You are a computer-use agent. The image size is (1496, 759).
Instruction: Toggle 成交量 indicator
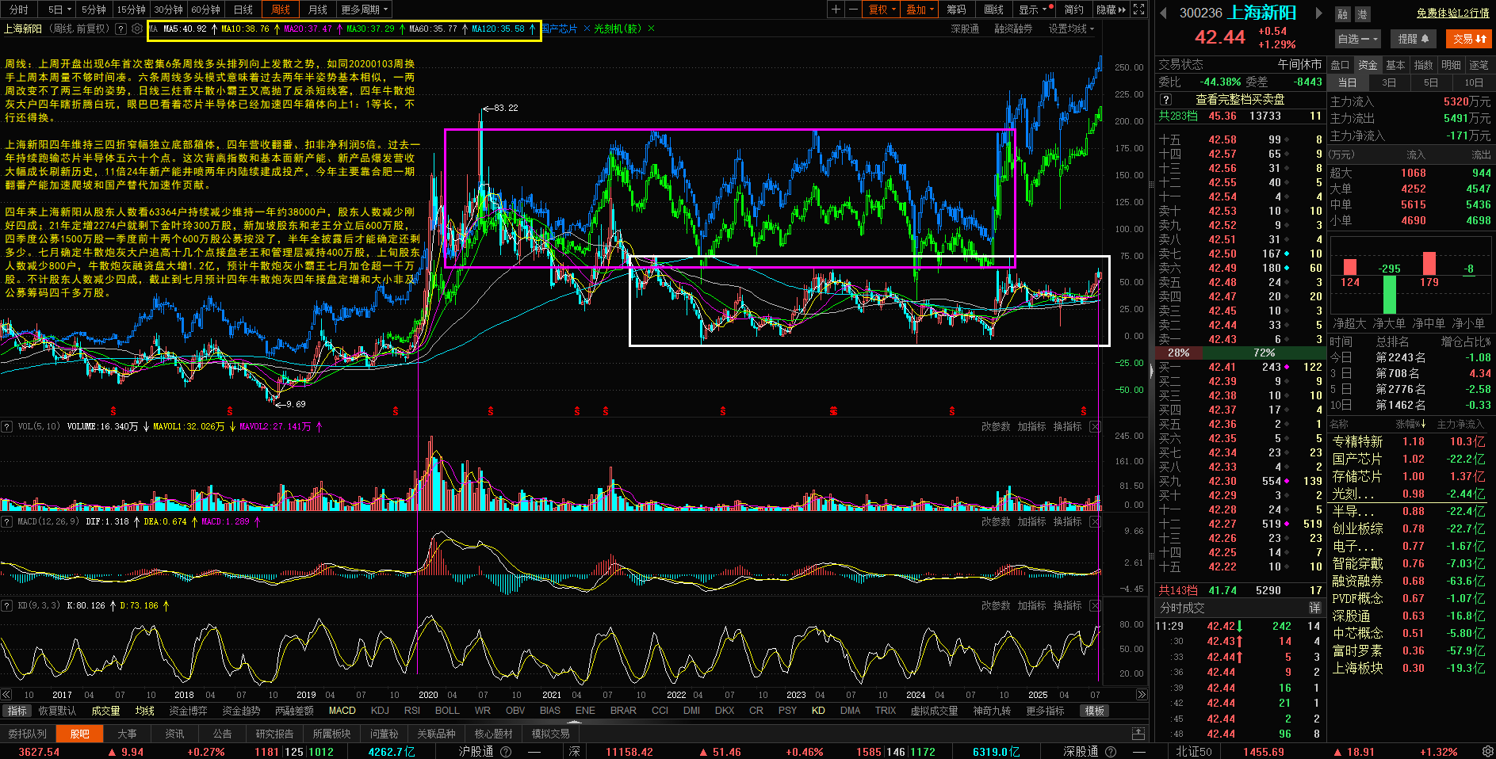pyautogui.click(x=105, y=711)
